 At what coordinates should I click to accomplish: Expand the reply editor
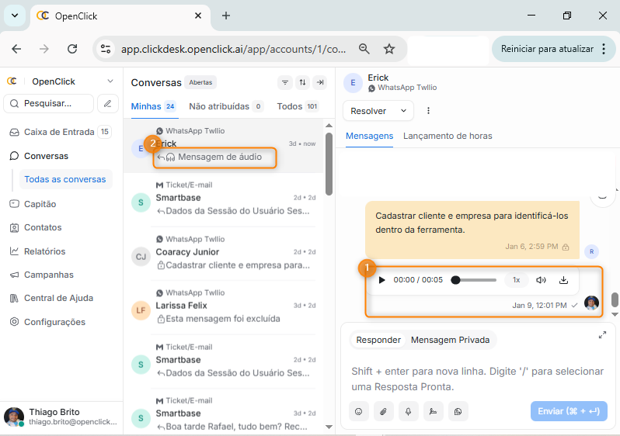pos(602,335)
